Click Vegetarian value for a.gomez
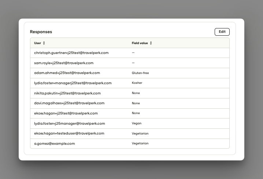The width and height of the screenshot is (263, 179). coord(140,143)
